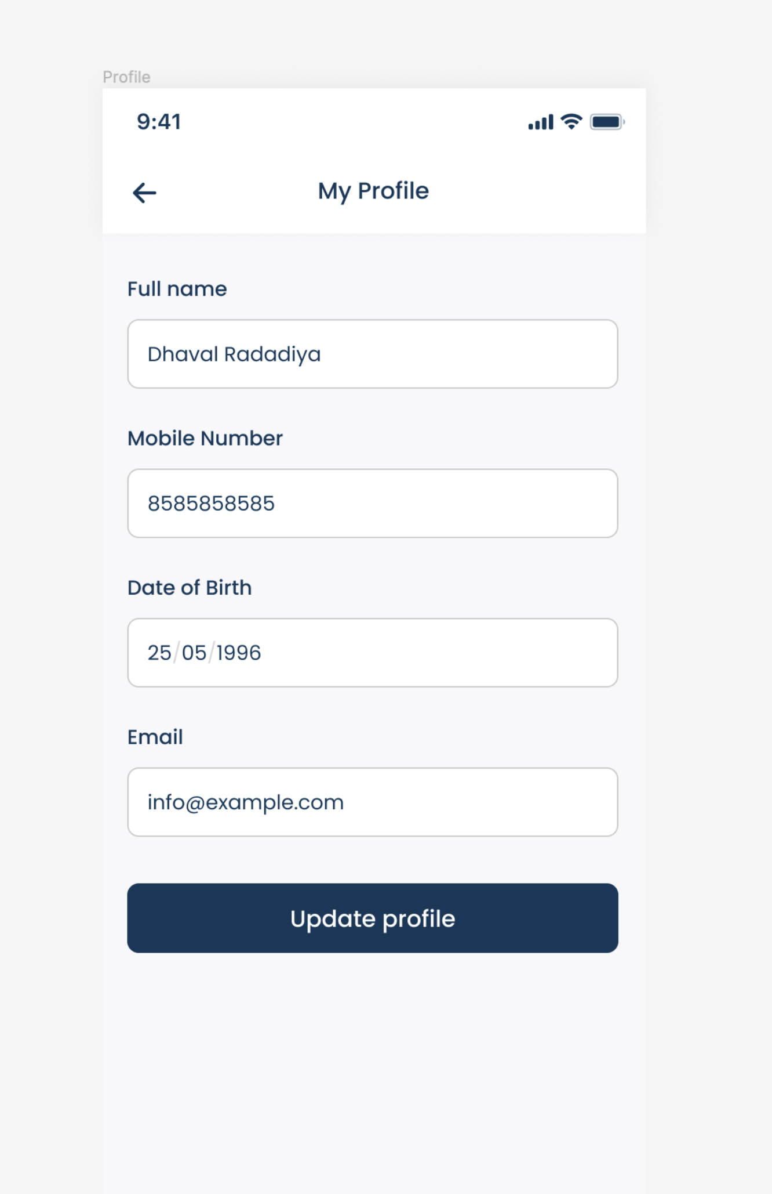772x1194 pixels.
Task: Select the month 05 in birth date
Action: [x=194, y=653]
